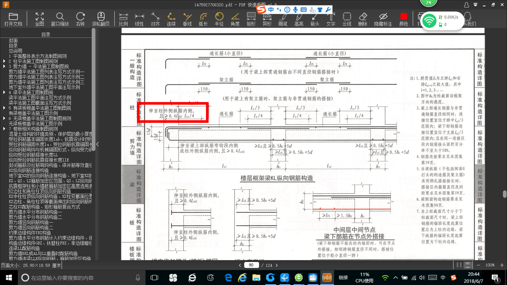Open Windows notification center
The height and width of the screenshot is (285, 507).
[x=495, y=277]
